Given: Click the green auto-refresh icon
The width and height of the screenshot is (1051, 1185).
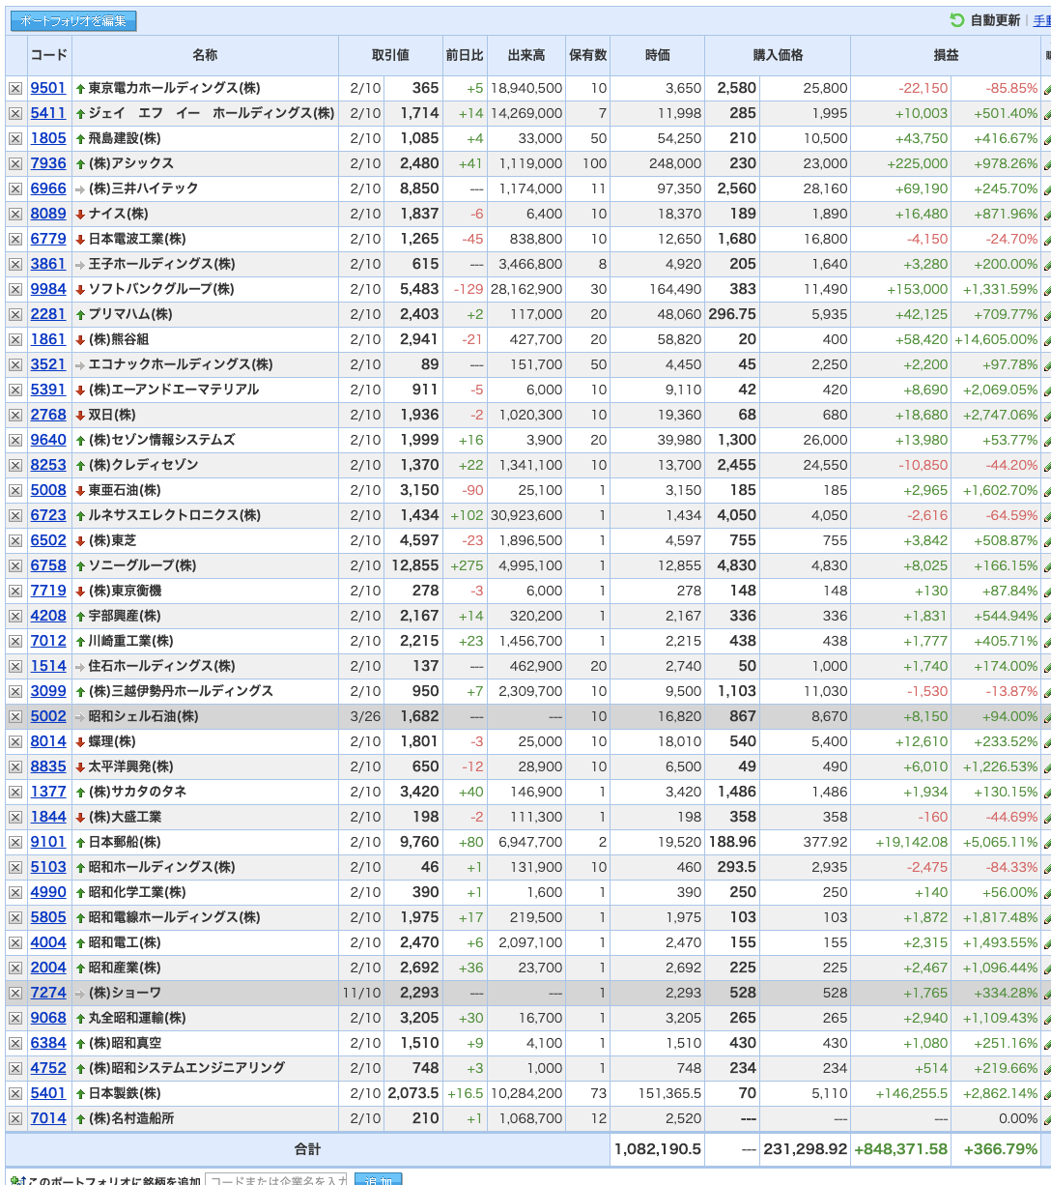Looking at the screenshot, I should pyautogui.click(x=957, y=20).
